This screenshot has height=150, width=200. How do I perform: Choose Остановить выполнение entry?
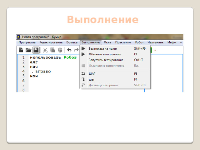click(116, 66)
